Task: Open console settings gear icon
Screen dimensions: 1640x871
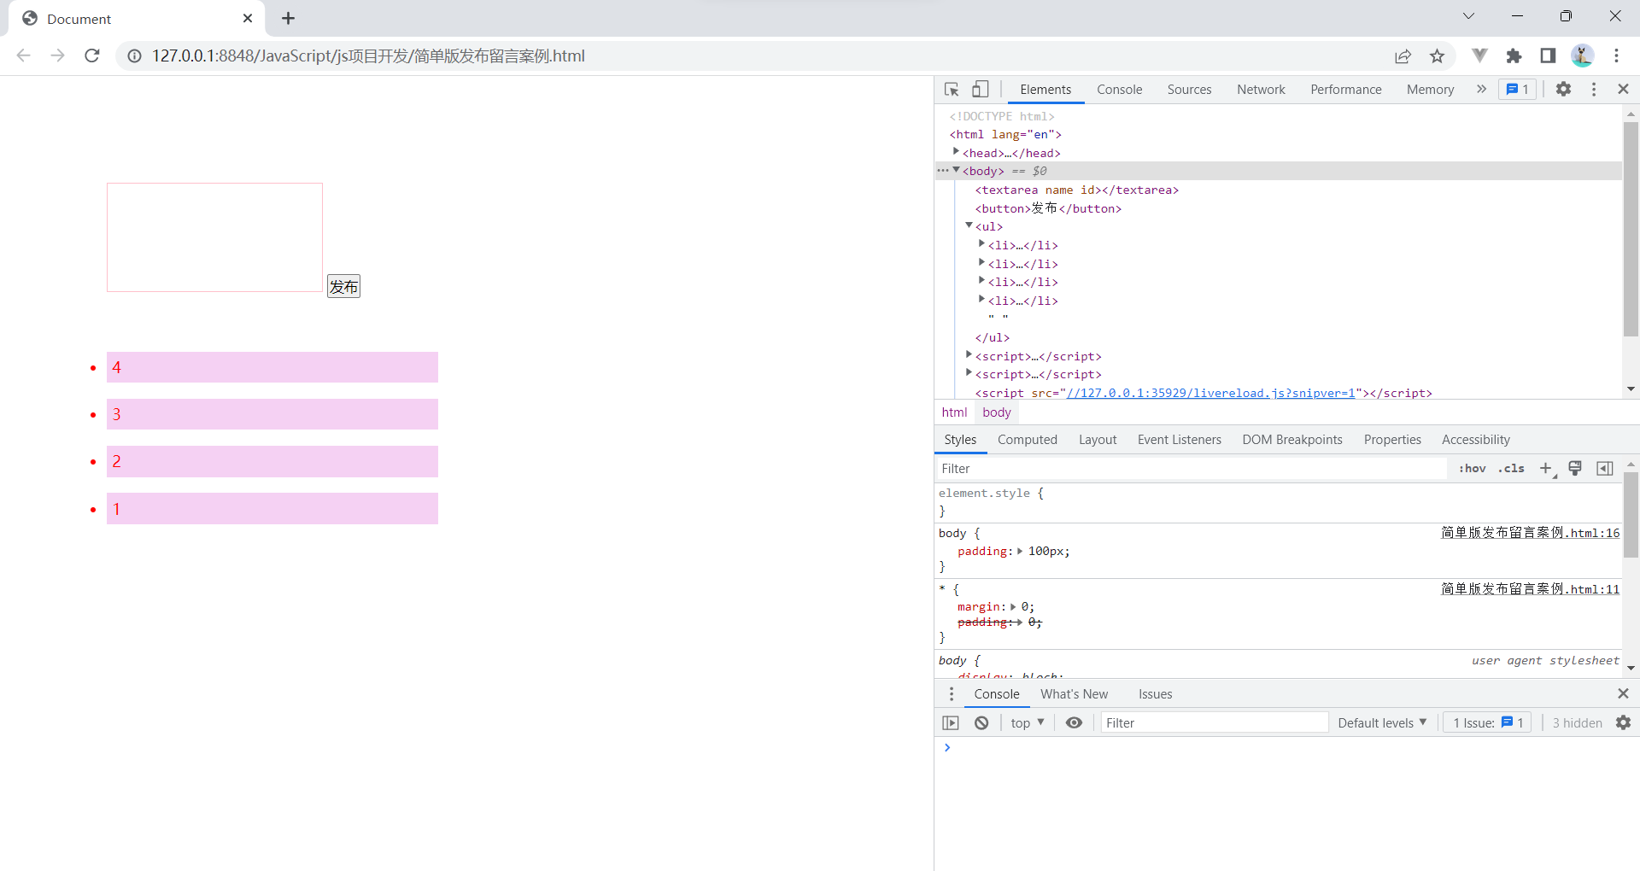Action: [x=1623, y=723]
